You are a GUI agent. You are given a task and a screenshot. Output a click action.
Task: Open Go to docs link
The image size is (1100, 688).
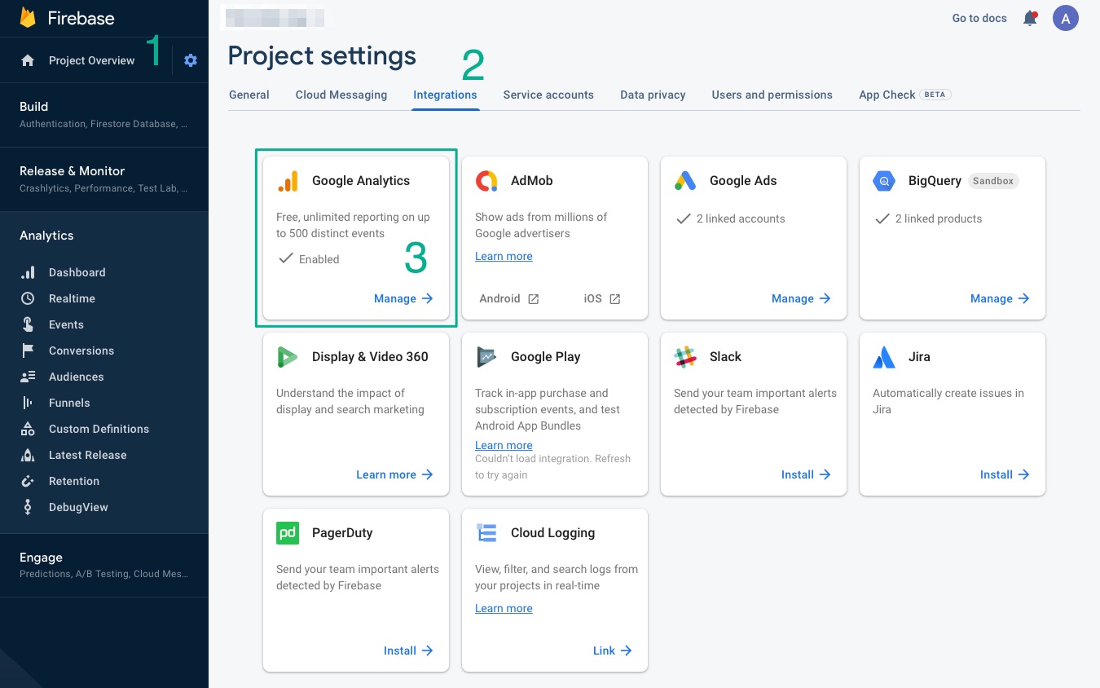tap(979, 18)
